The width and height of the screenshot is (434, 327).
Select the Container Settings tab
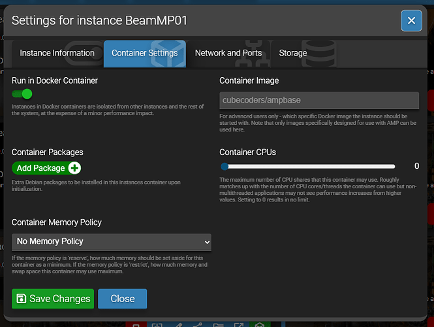[x=144, y=53]
